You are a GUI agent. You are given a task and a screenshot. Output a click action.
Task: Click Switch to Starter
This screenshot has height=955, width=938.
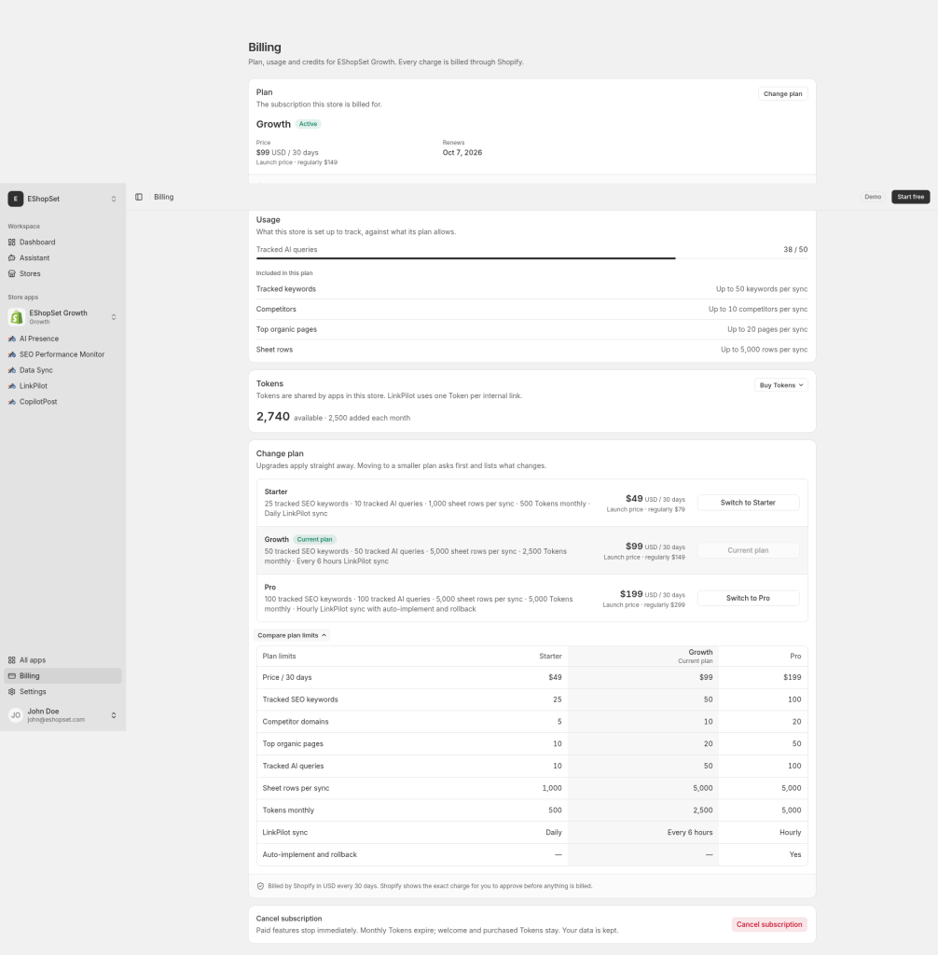[x=748, y=503]
